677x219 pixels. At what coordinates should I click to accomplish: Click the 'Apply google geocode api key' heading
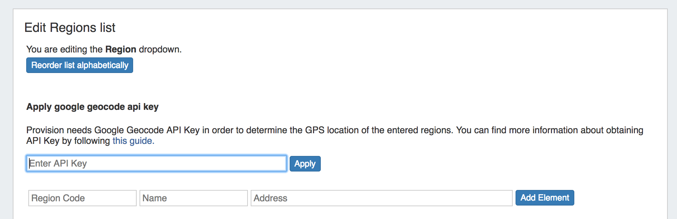(92, 107)
